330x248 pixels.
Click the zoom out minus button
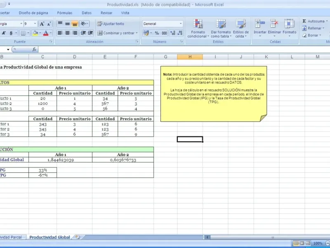click(x=328, y=243)
